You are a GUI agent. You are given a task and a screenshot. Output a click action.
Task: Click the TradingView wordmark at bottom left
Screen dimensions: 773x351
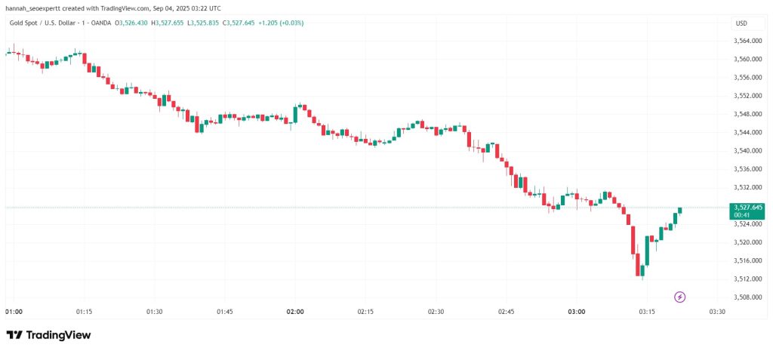click(58, 335)
